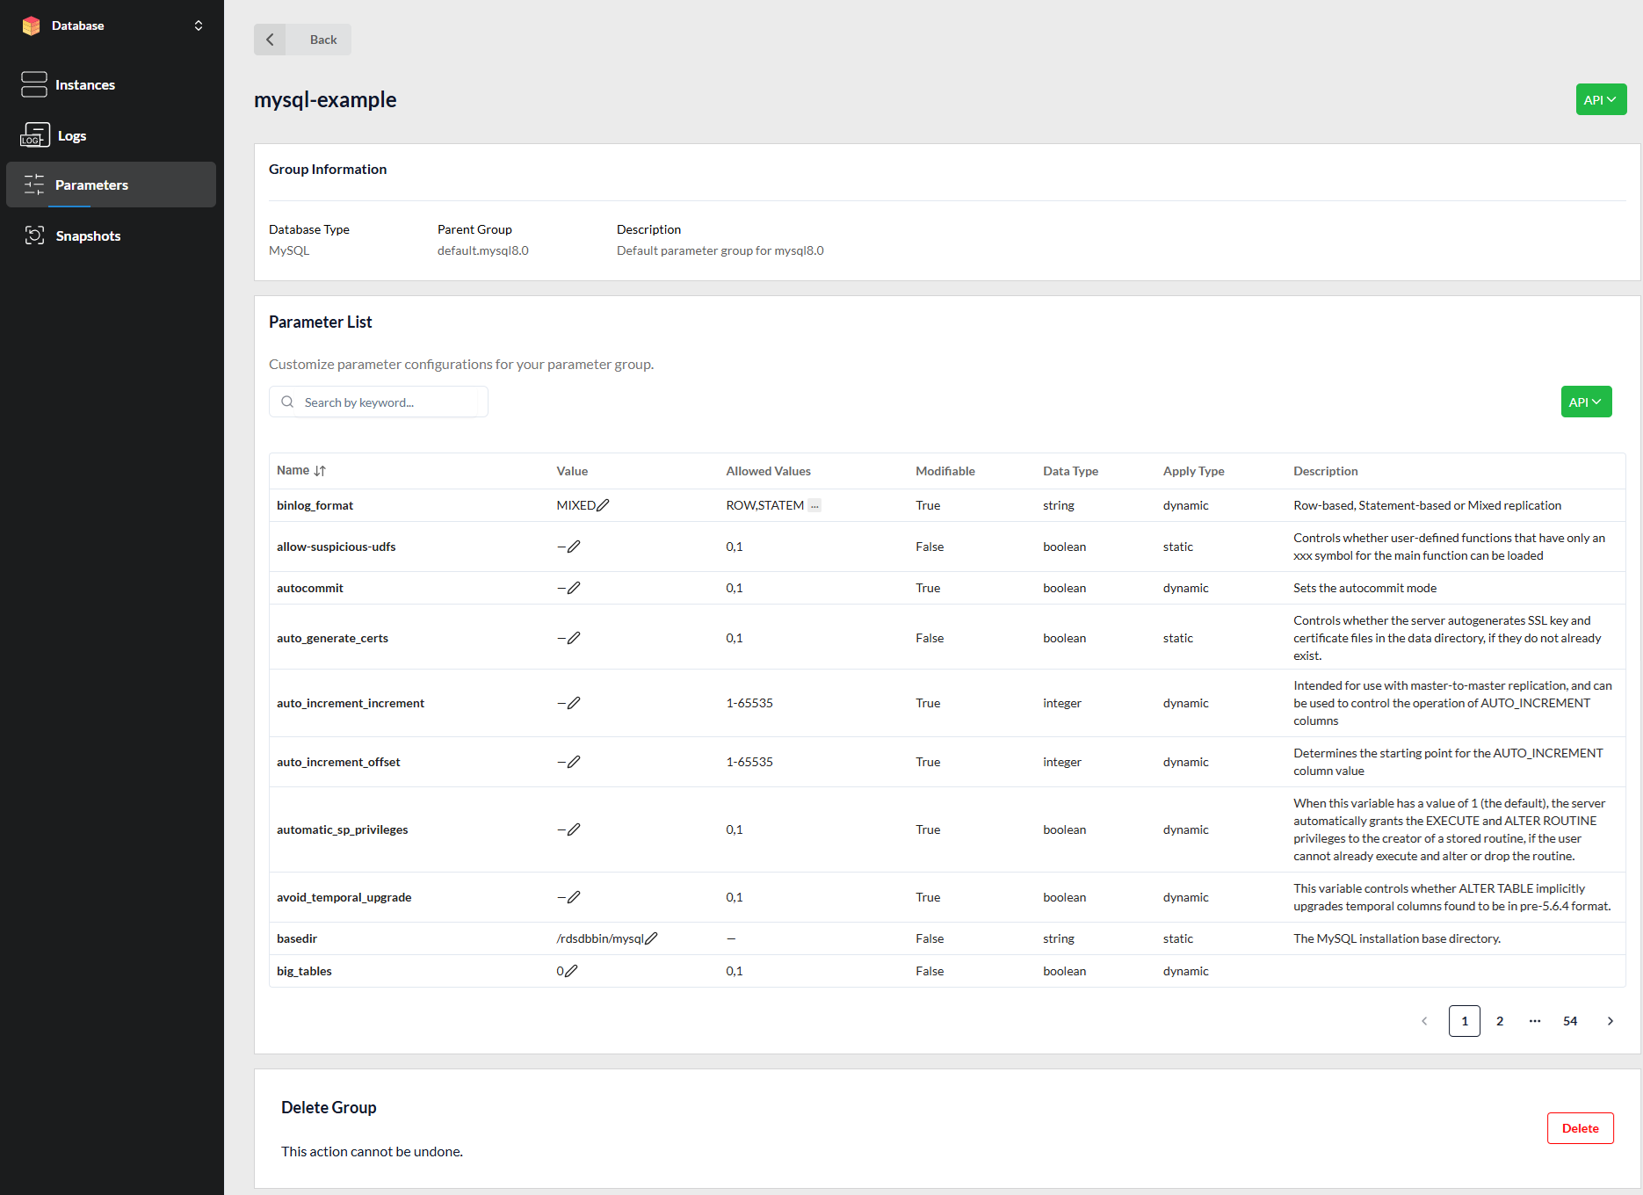Navigate to the Snapshots page
The image size is (1643, 1195).
point(88,235)
